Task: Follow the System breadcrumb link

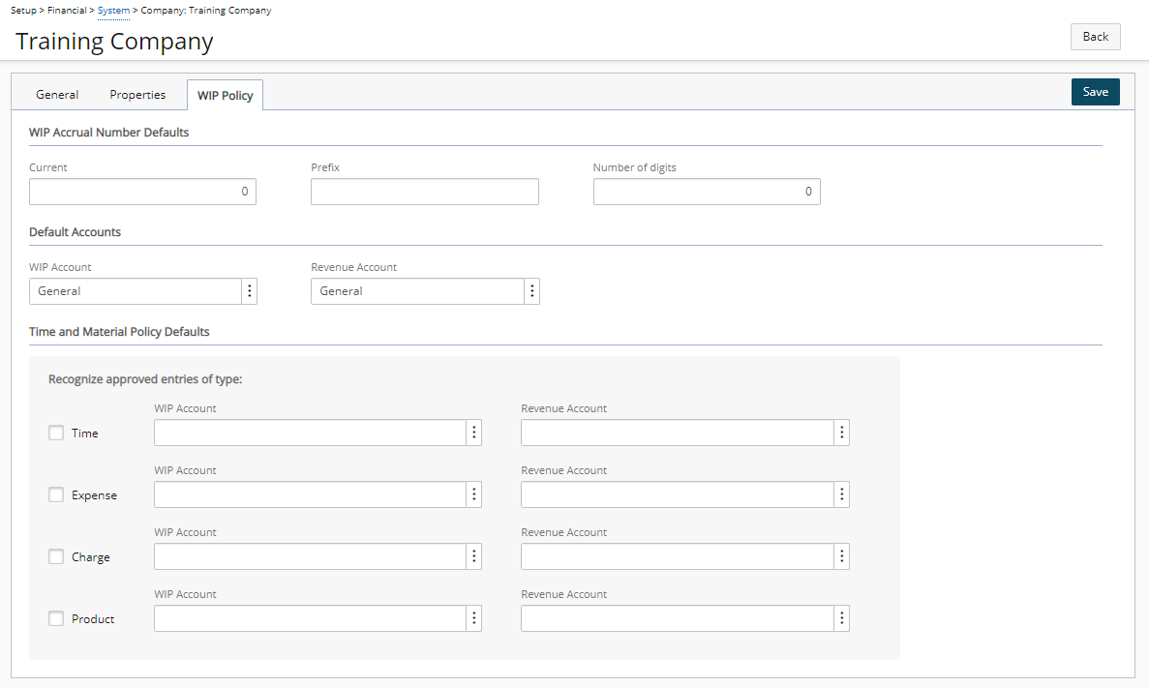Action: click(113, 11)
